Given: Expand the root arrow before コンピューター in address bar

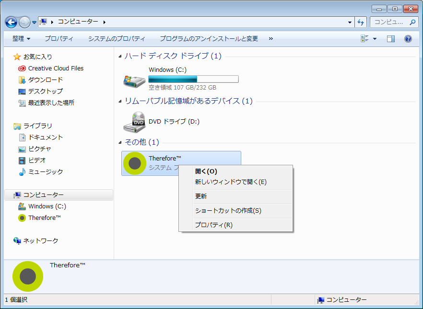Looking at the screenshot, I should point(52,22).
